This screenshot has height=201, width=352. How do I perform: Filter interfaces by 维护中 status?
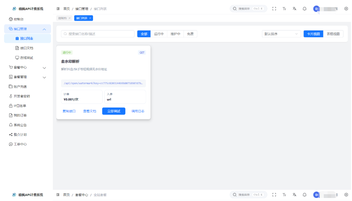tap(175, 34)
